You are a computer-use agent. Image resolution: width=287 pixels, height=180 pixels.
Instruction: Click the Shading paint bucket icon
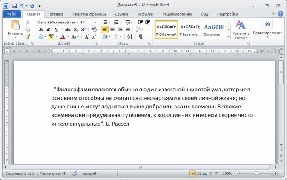point(105,37)
